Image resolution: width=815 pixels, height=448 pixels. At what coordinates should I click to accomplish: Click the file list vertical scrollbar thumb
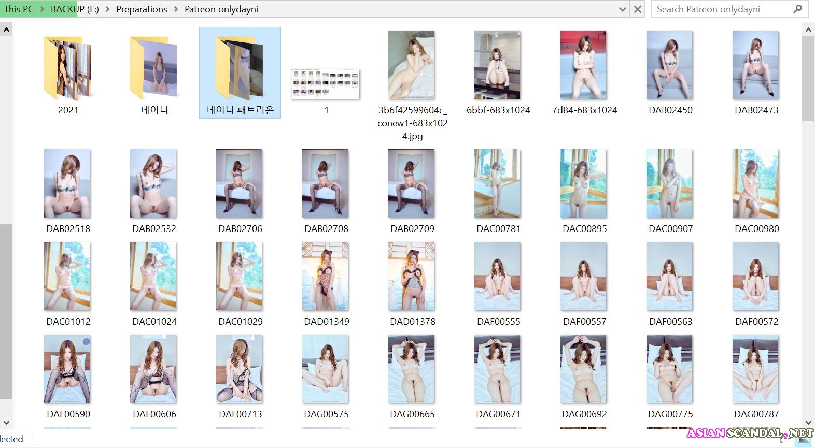tap(808, 79)
